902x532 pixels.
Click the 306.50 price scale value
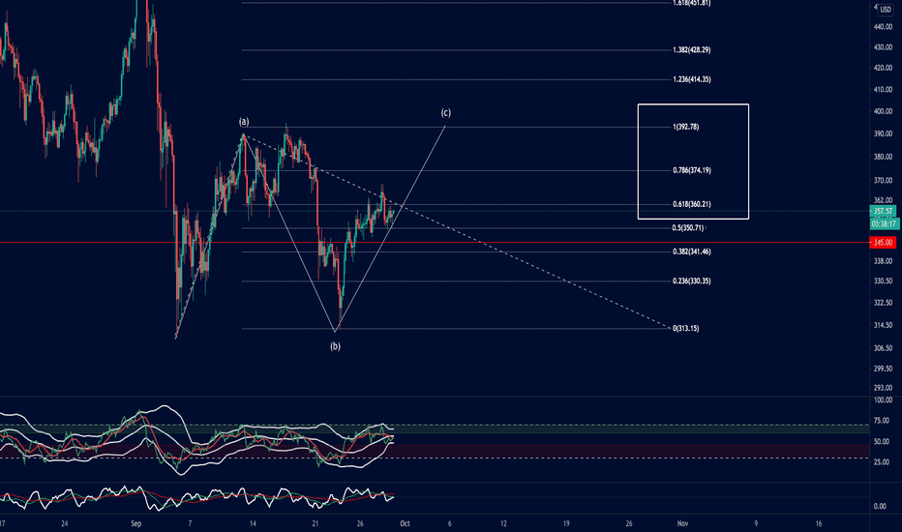pos(883,348)
